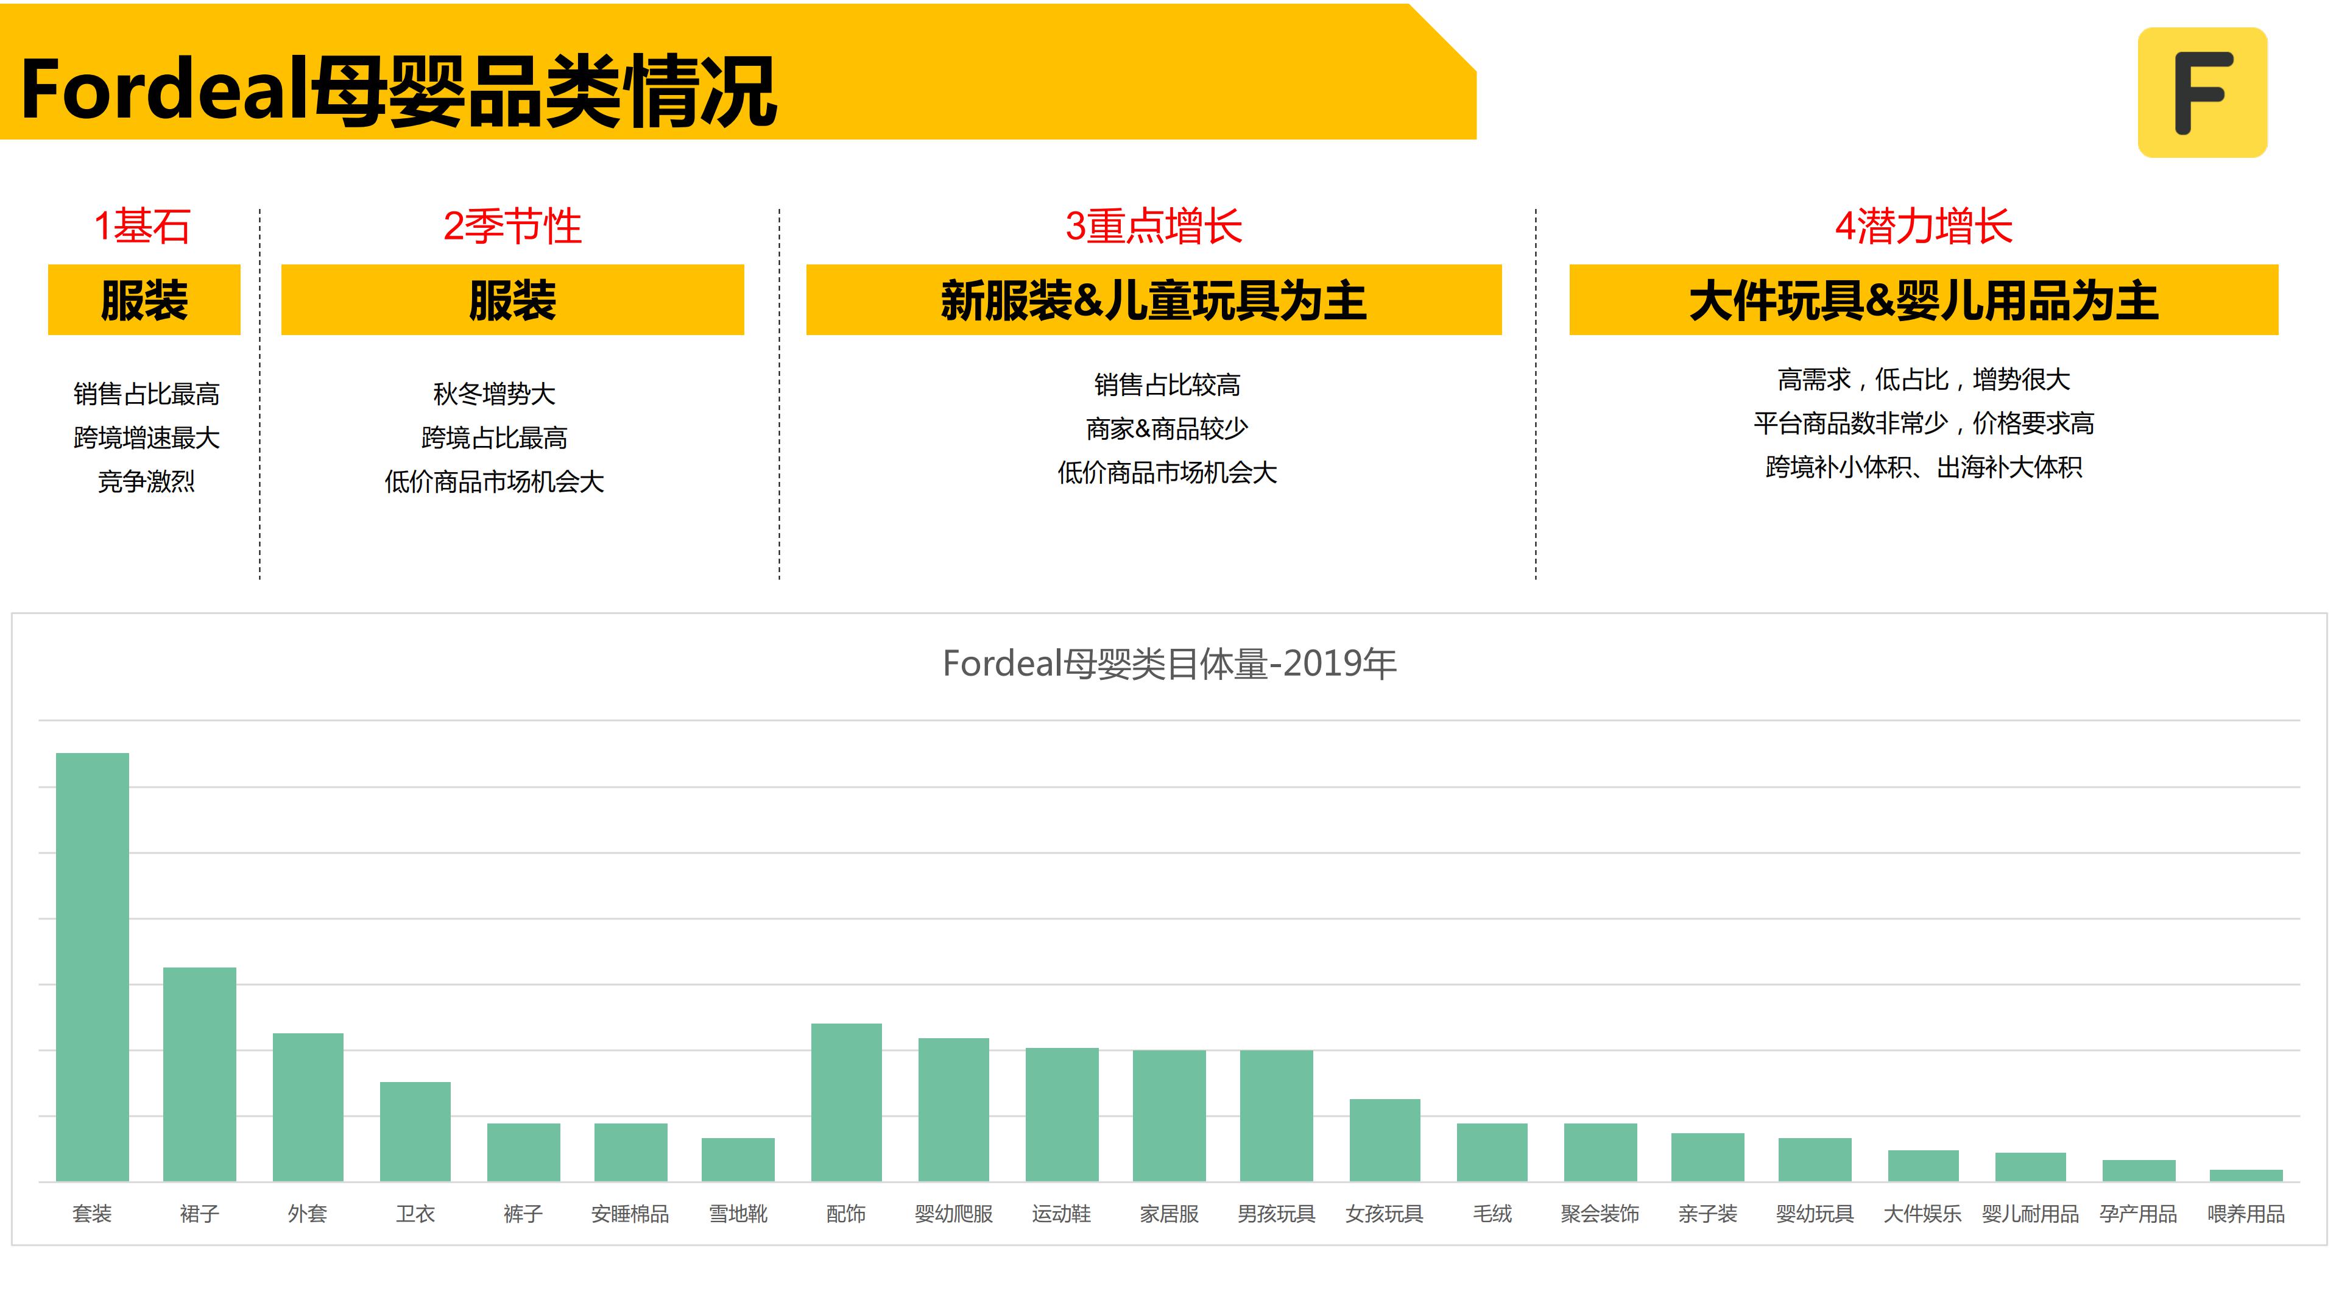Click the axis label 女孩玩具
Image resolution: width=2339 pixels, height=1316 pixels.
(1385, 1214)
